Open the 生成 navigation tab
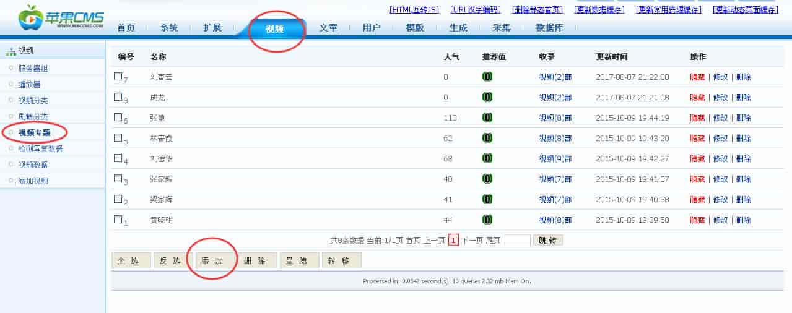 point(458,28)
